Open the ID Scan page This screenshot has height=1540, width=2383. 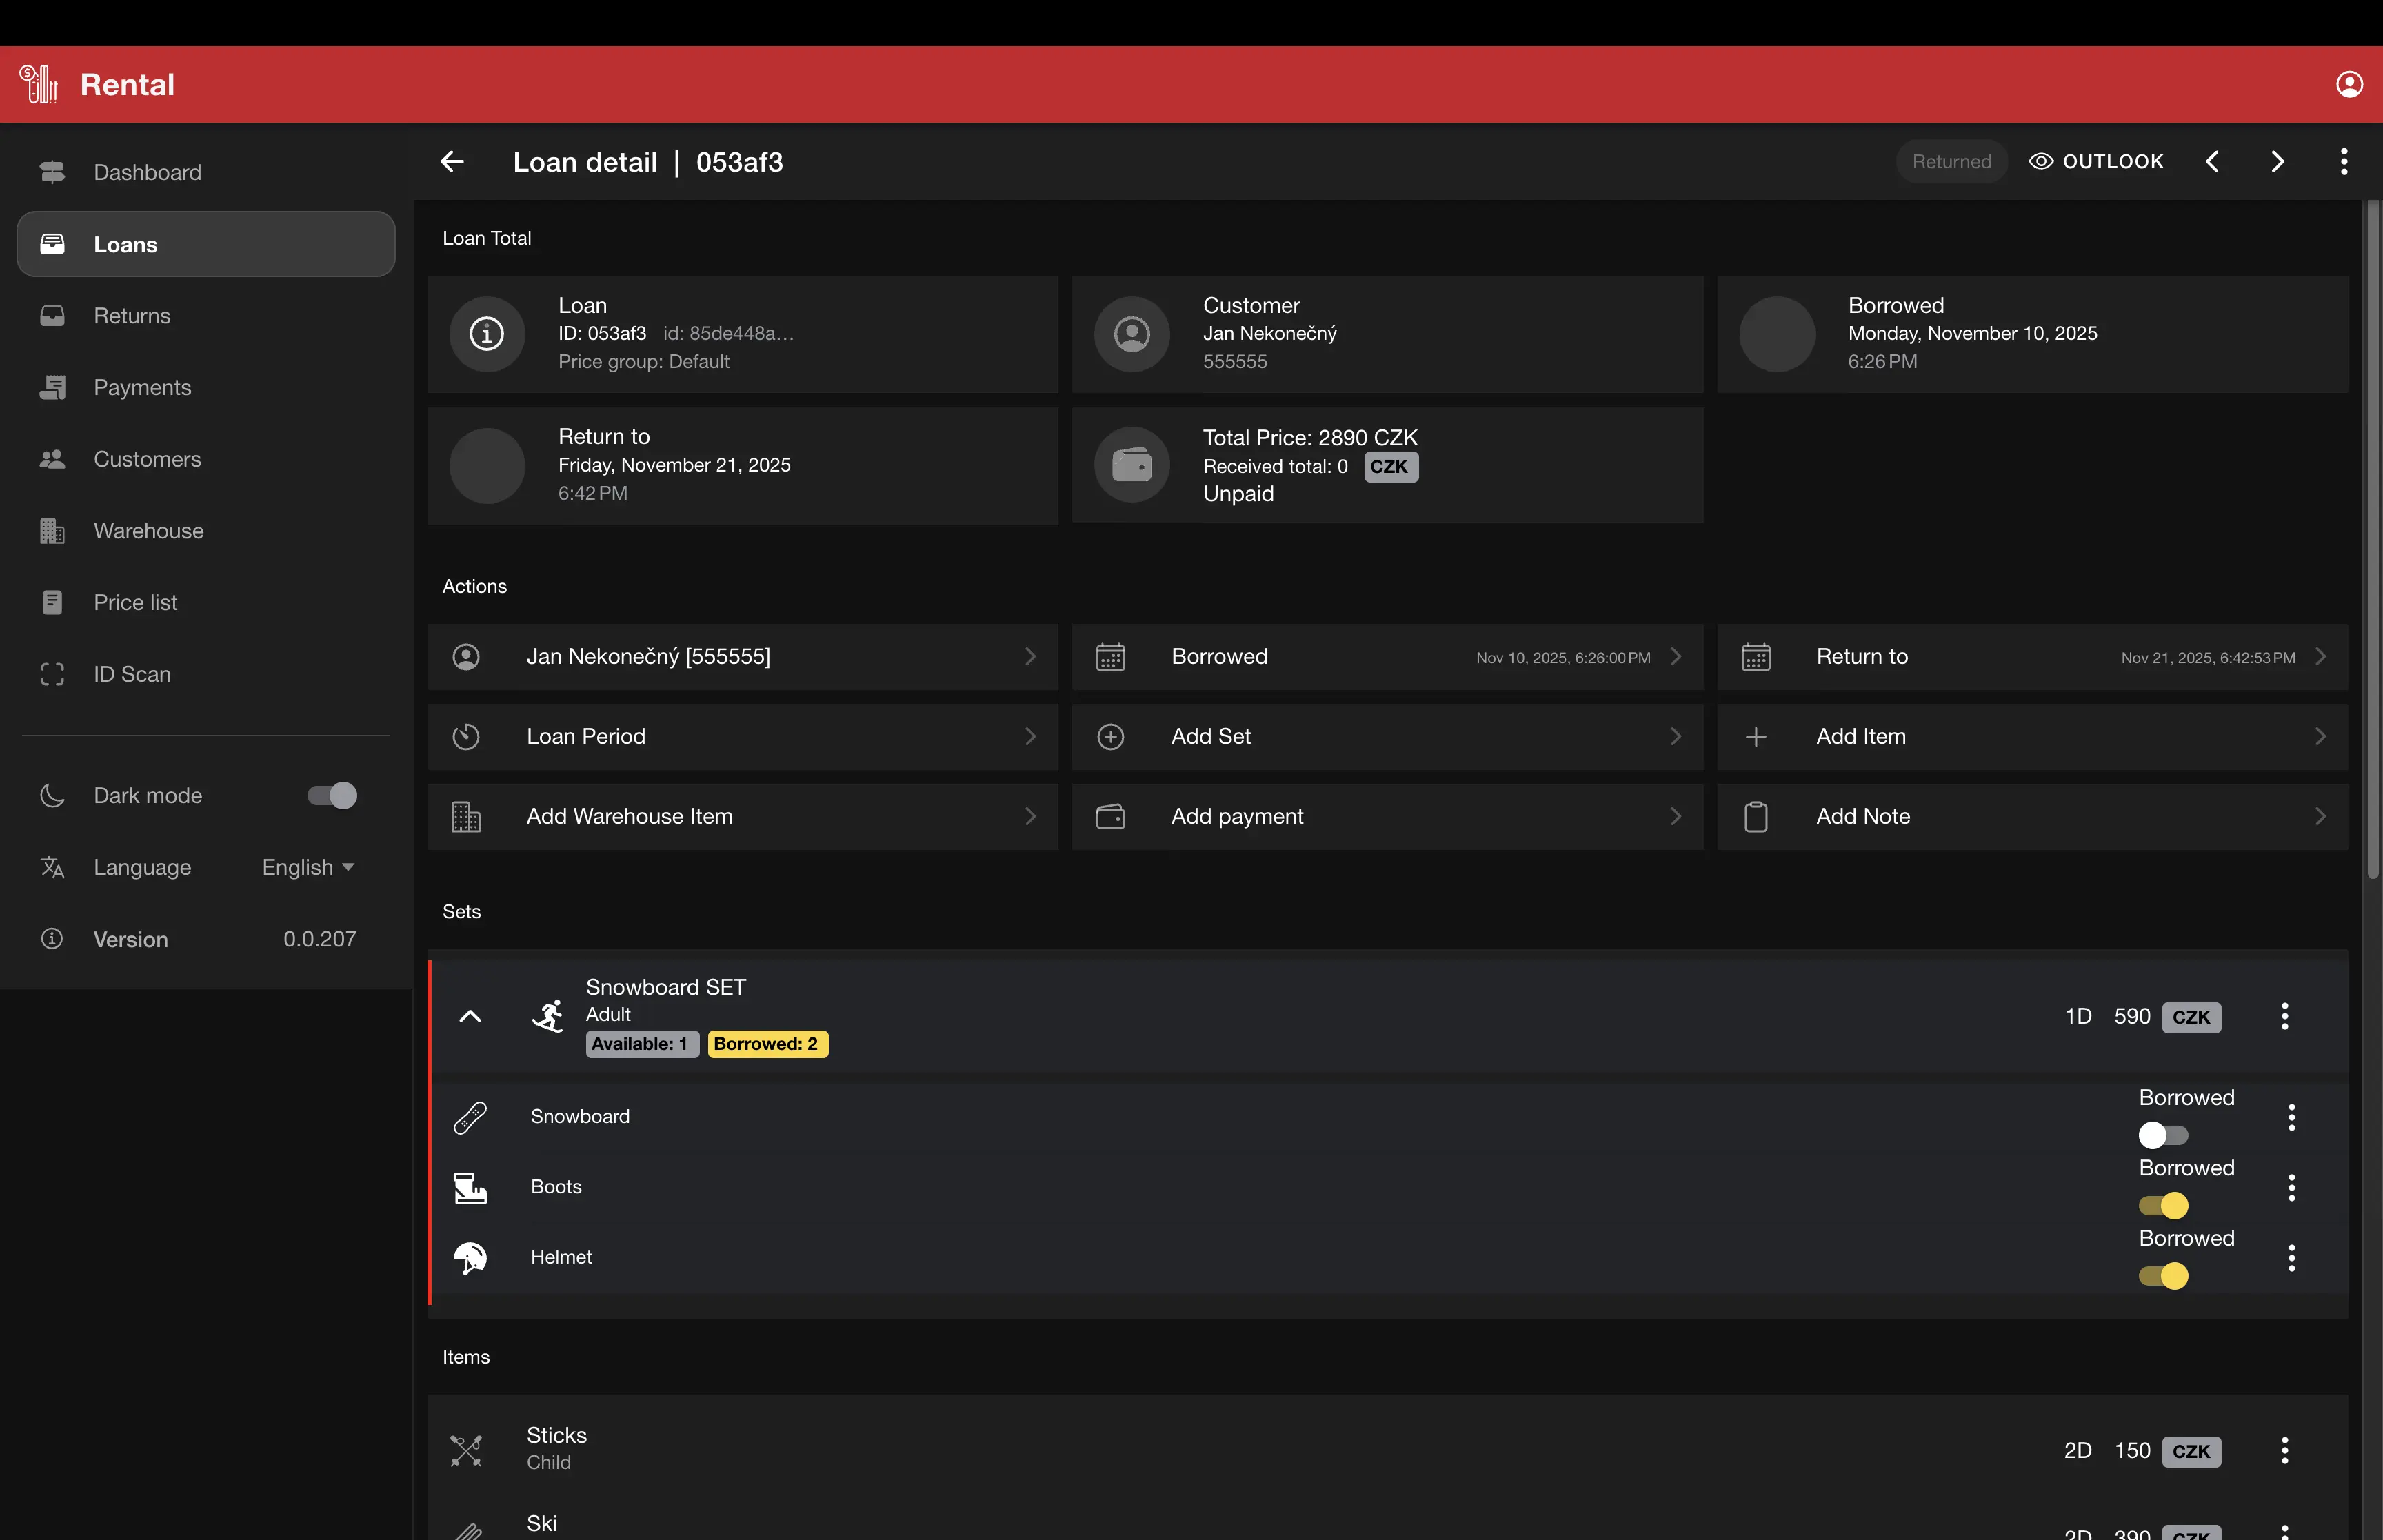point(206,675)
